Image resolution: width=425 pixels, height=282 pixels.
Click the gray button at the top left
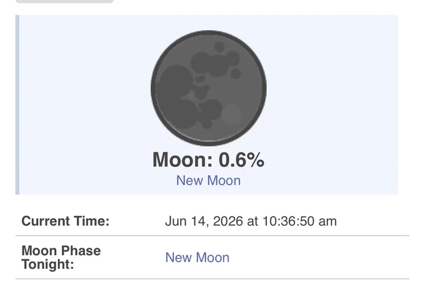tap(64, 1)
